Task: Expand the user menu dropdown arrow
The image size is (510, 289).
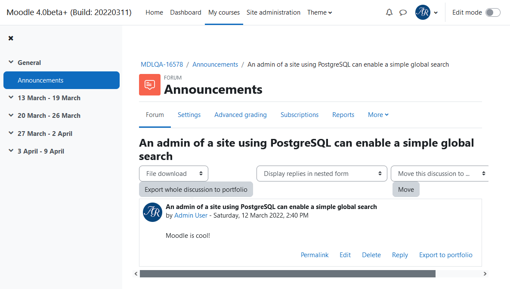Action: coord(436,12)
